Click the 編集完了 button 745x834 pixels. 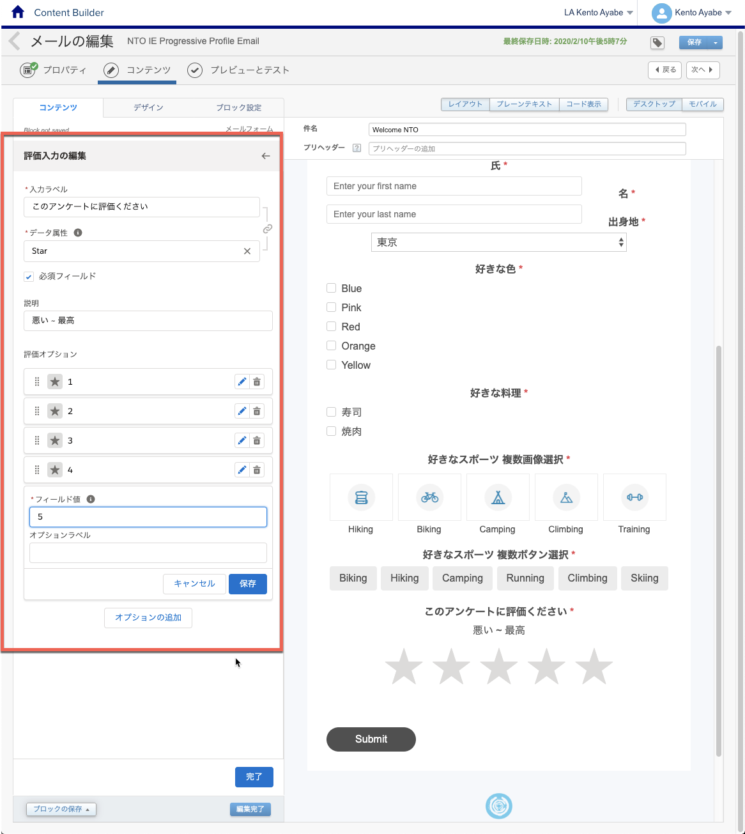pyautogui.click(x=250, y=809)
